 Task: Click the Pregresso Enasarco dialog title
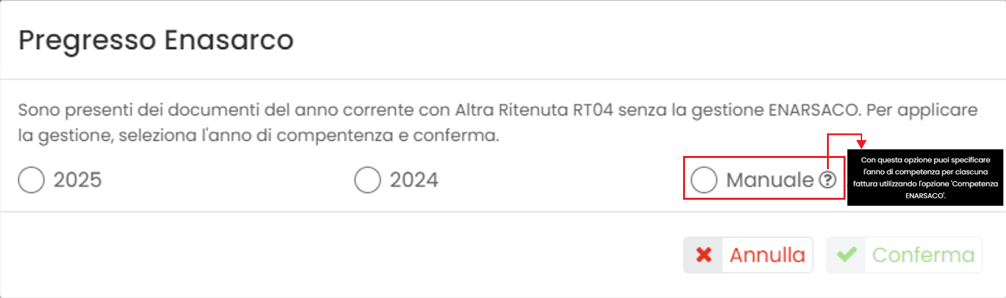[x=156, y=41]
